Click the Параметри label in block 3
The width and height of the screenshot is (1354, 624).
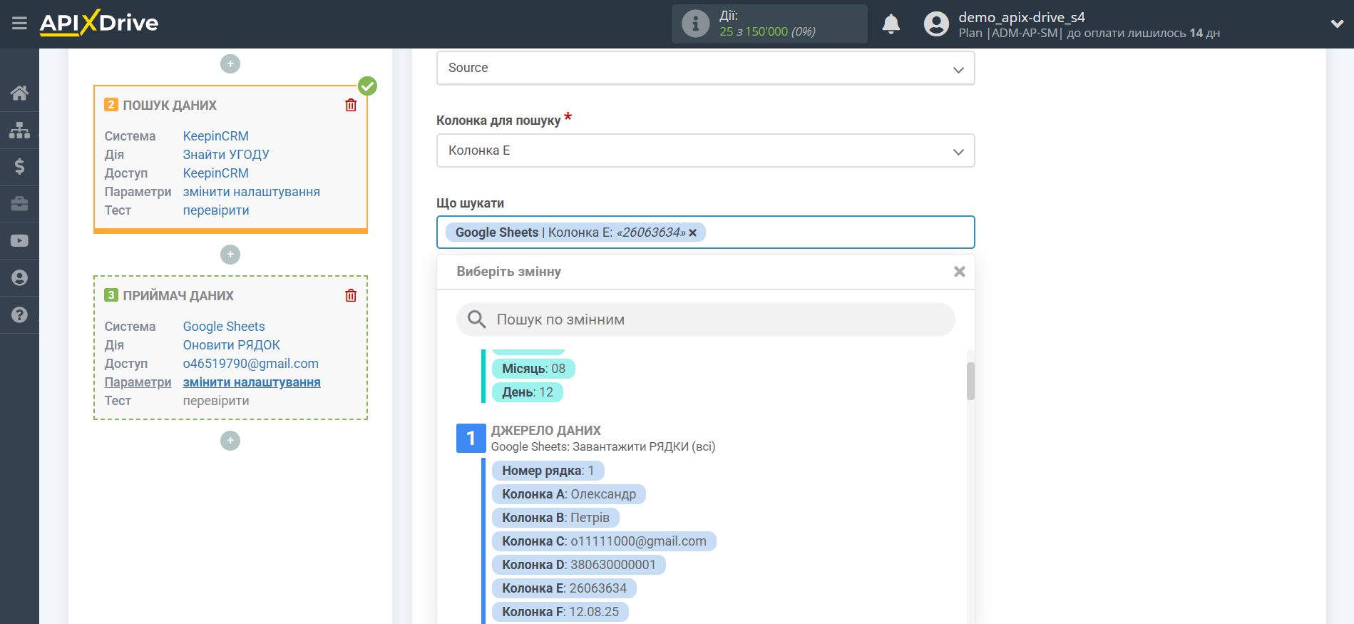point(138,382)
